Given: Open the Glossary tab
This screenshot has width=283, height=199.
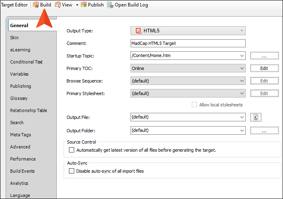Looking at the screenshot, I should (19, 98).
